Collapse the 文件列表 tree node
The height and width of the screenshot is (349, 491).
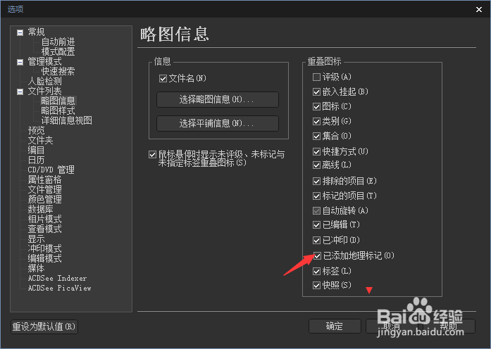point(20,91)
